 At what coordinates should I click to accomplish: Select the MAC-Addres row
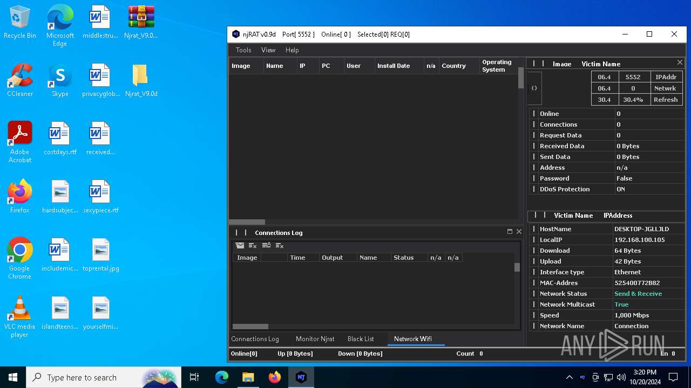(606, 283)
